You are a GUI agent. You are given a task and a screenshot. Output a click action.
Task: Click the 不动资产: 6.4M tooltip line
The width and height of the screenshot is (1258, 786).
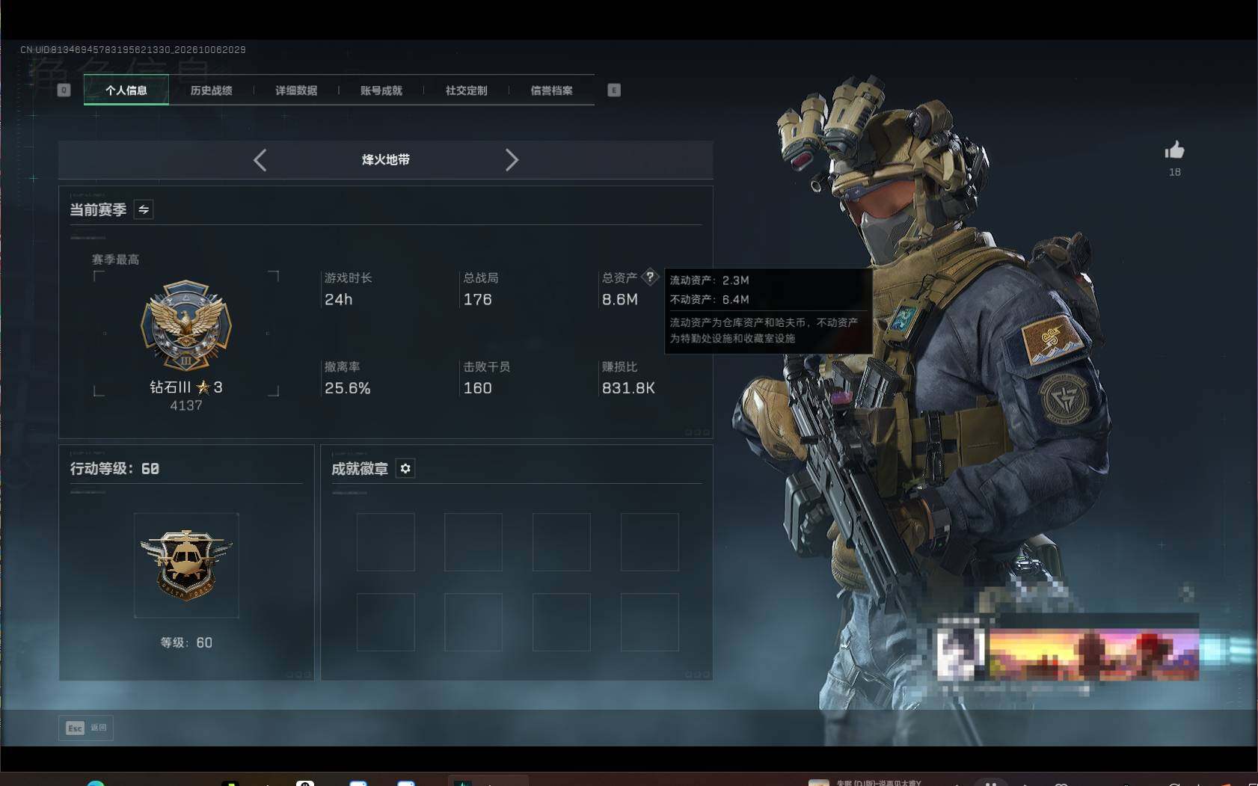point(709,299)
